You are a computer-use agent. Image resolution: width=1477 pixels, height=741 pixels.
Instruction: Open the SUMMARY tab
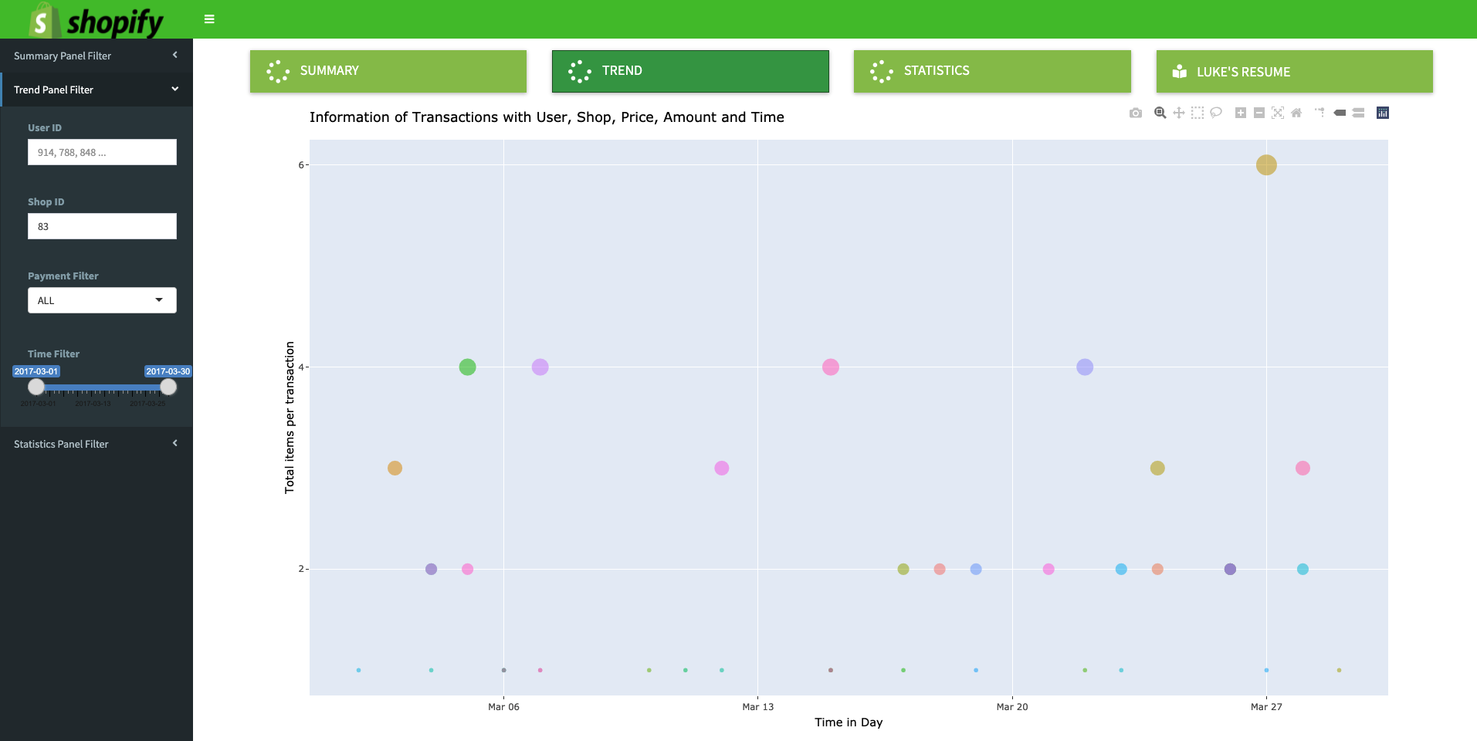pos(388,71)
